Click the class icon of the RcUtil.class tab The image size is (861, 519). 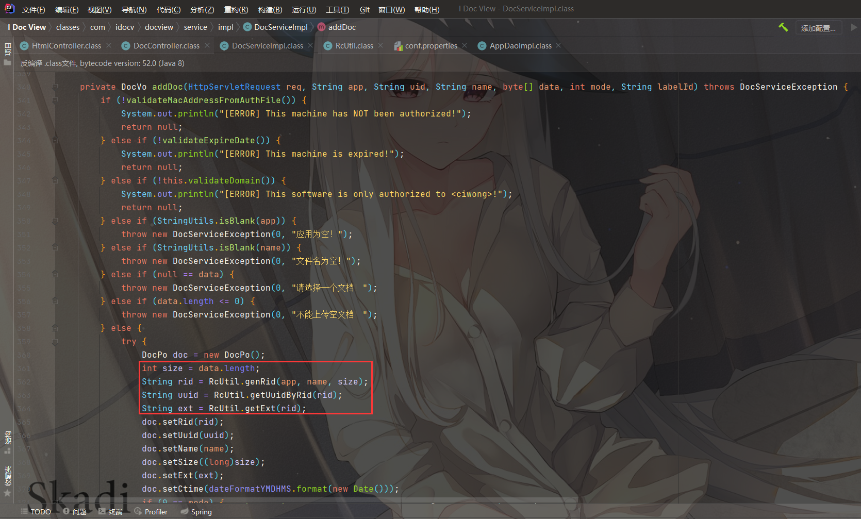[327, 46]
